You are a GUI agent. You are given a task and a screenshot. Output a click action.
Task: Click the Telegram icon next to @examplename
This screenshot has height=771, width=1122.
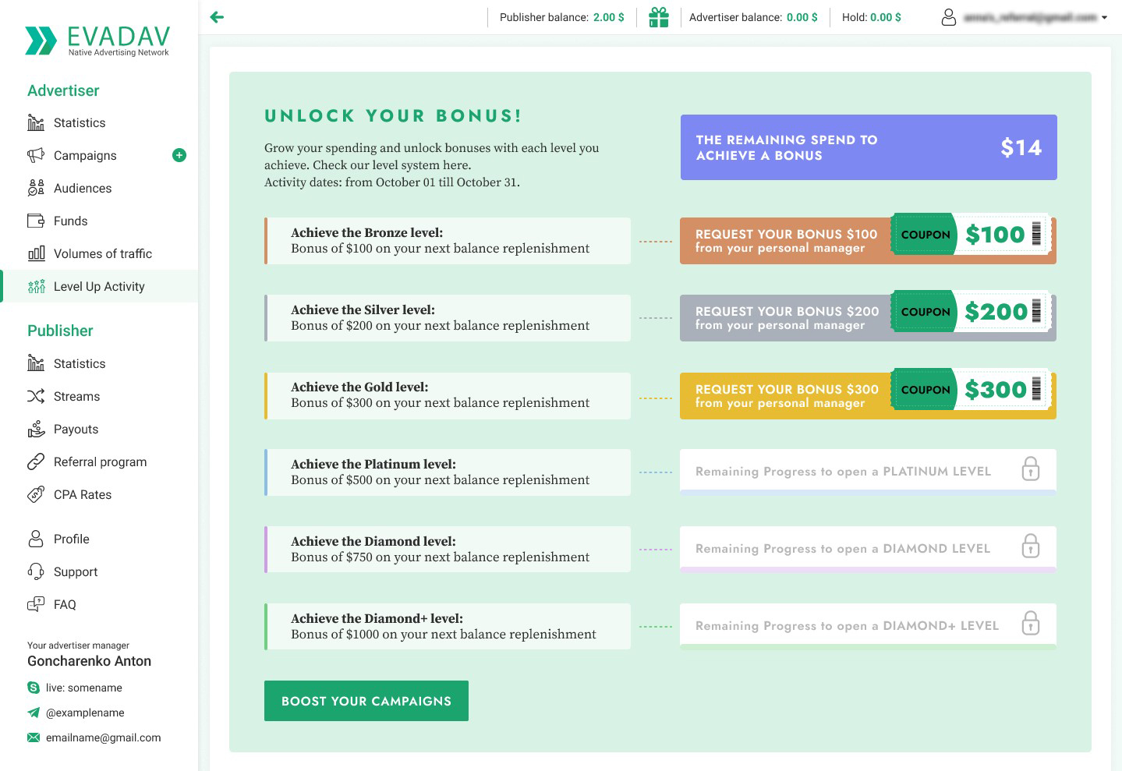coord(34,713)
